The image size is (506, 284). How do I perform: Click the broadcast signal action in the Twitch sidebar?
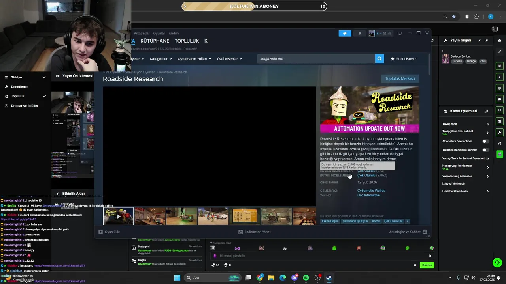pos(500,110)
